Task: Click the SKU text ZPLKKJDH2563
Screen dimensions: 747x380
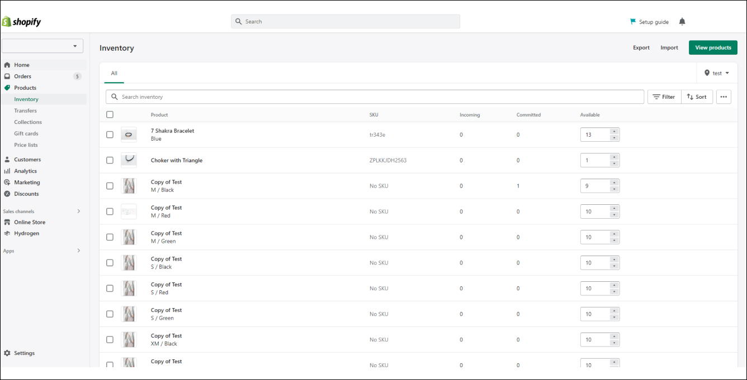Action: coord(388,160)
